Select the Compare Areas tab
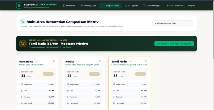 pos(110,6)
